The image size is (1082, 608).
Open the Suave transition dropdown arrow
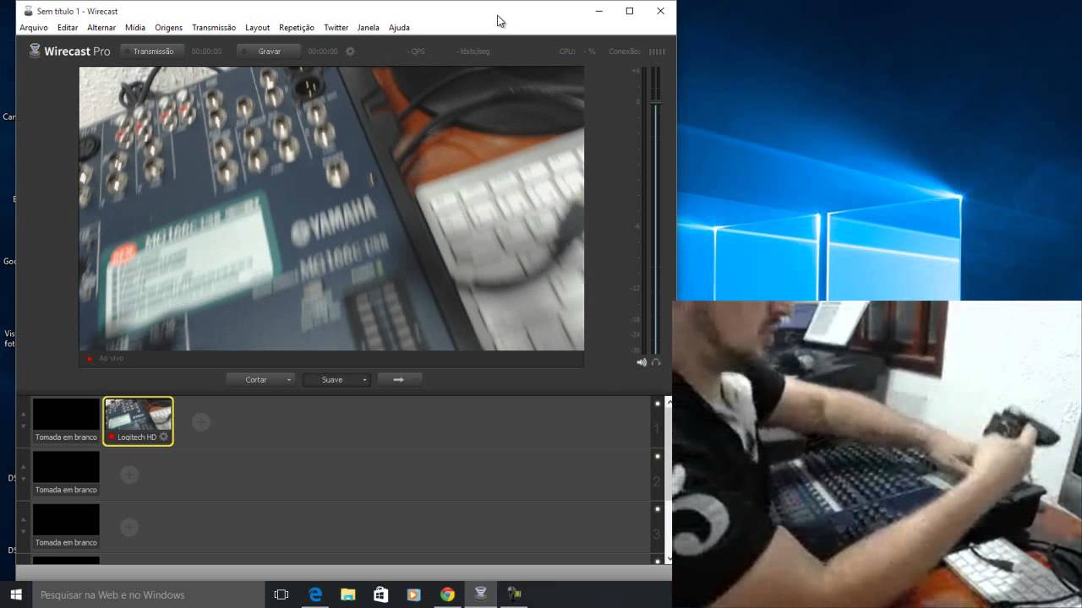364,380
